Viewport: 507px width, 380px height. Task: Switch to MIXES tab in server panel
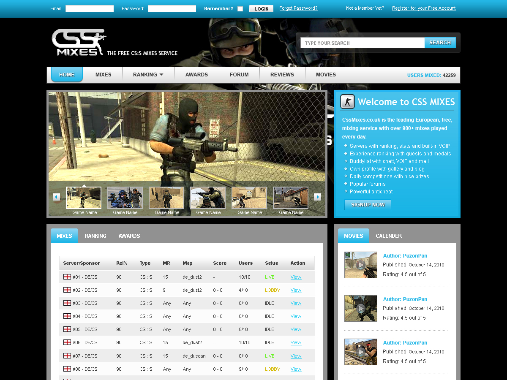click(64, 236)
